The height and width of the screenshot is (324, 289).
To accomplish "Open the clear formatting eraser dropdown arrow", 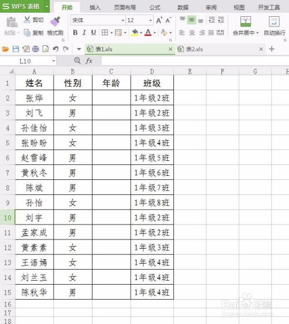I will pyautogui.click(x=171, y=32).
